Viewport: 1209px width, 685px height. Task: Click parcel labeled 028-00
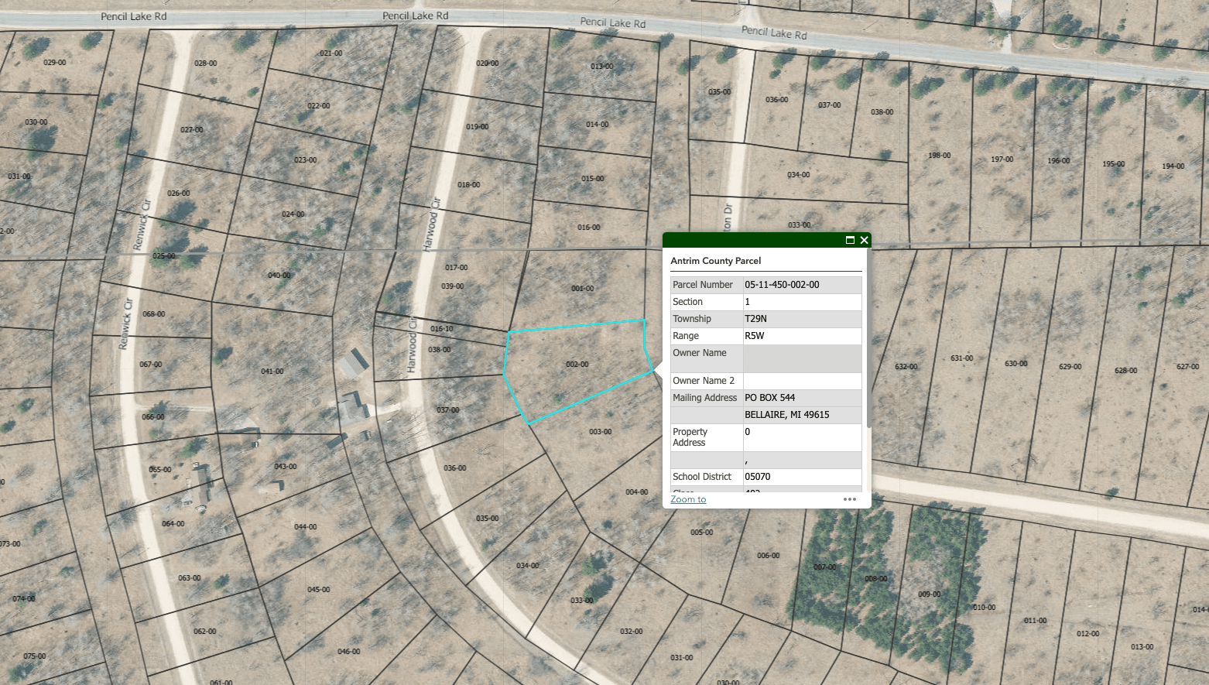(x=205, y=63)
